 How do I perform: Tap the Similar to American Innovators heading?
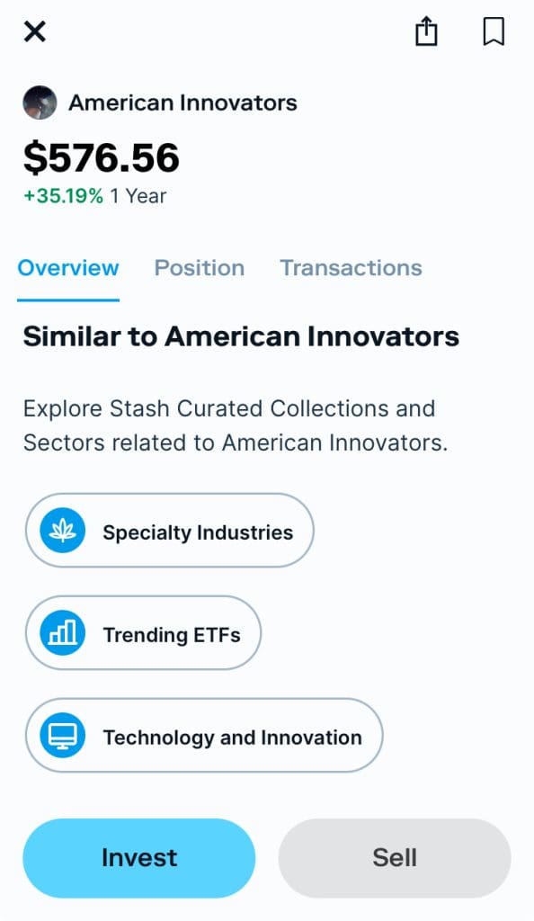point(241,335)
